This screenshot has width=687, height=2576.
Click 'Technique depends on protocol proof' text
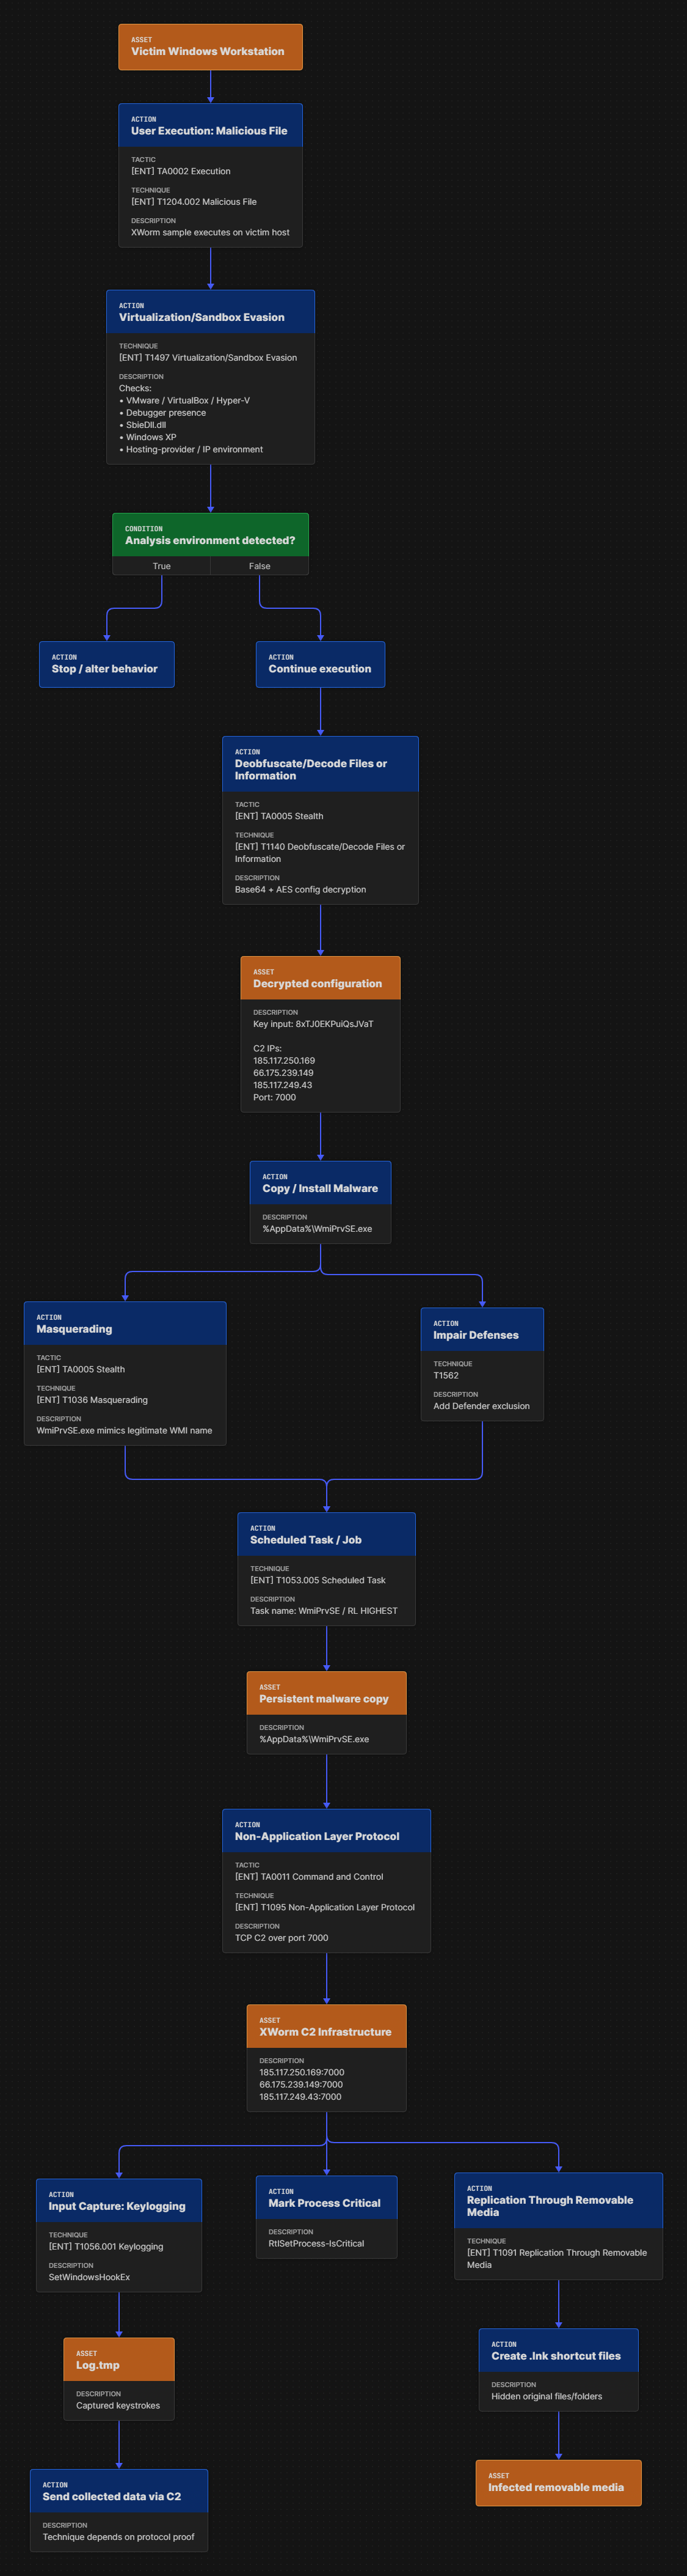click(x=118, y=2537)
